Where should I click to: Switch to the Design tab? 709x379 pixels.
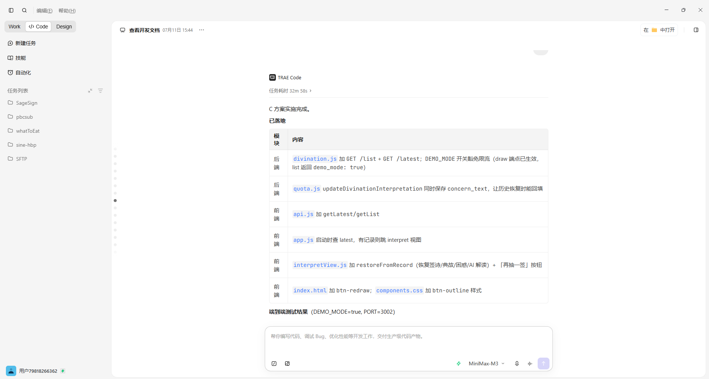64,27
